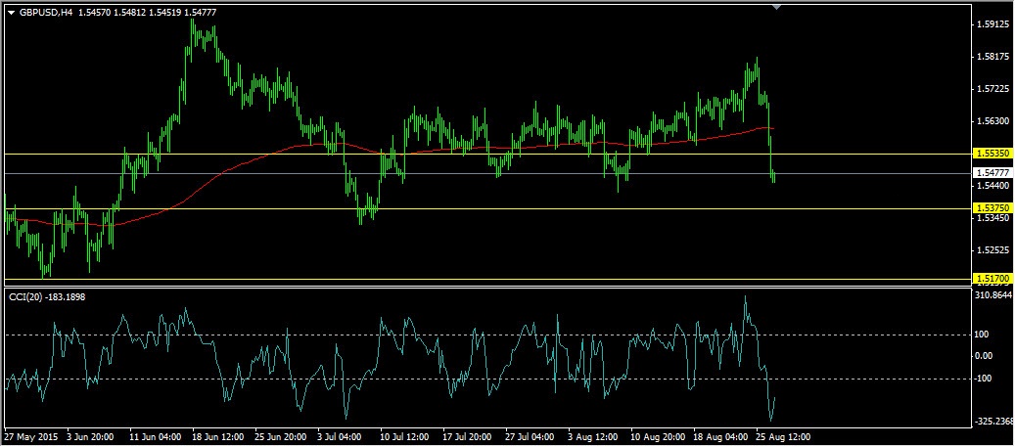Click the 11 Jun 04:00 time label
Image resolution: width=1015 pixels, height=447 pixels.
156,436
